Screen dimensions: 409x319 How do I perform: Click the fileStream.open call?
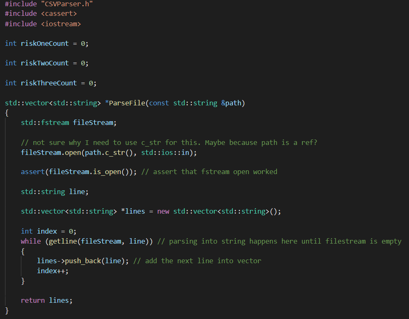tap(109, 152)
